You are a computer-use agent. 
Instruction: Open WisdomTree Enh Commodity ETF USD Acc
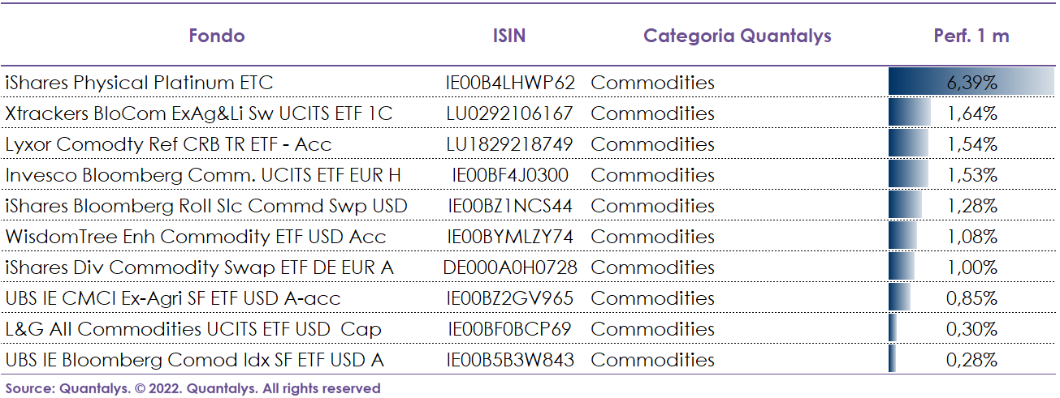click(196, 237)
